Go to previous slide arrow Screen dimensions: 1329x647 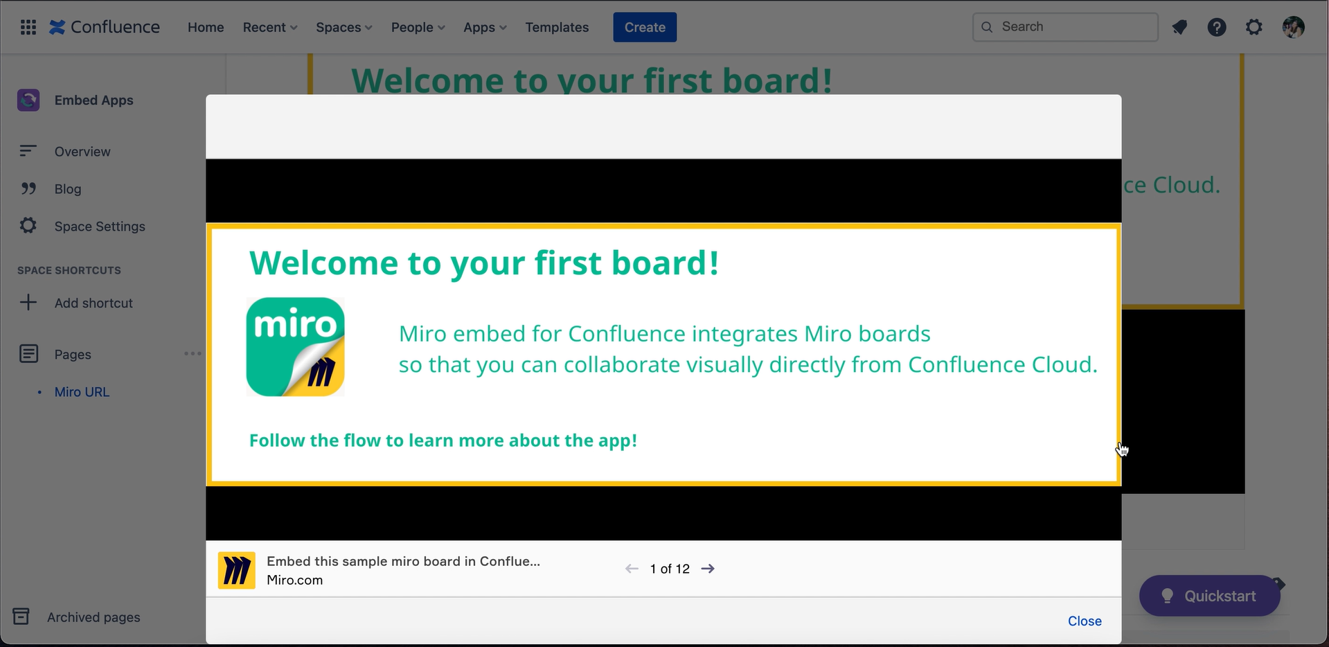coord(632,569)
